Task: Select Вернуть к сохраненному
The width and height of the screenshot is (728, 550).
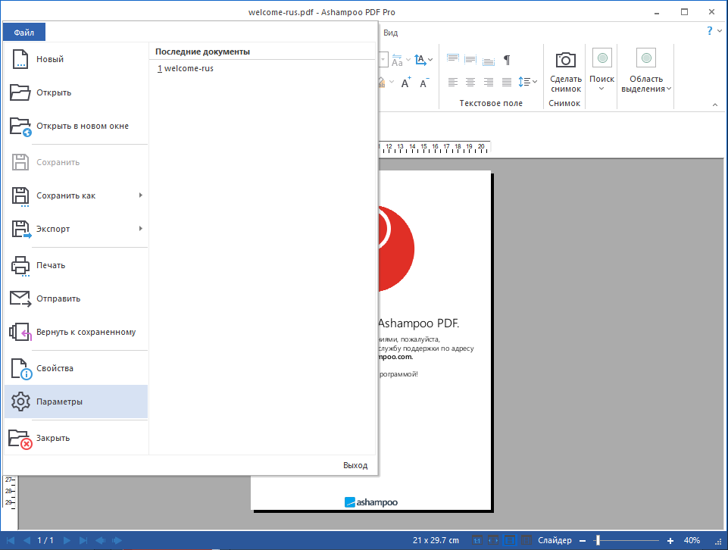Action: [76, 332]
